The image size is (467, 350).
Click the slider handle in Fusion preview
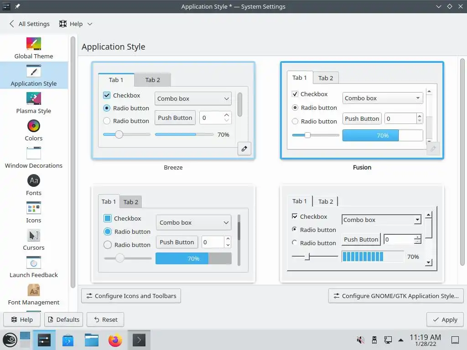307,135
